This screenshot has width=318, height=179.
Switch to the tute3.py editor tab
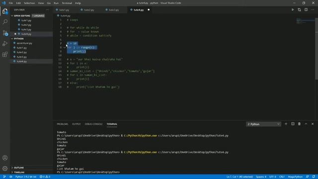point(114,10)
